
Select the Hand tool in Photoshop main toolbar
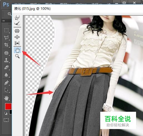pos(6,98)
